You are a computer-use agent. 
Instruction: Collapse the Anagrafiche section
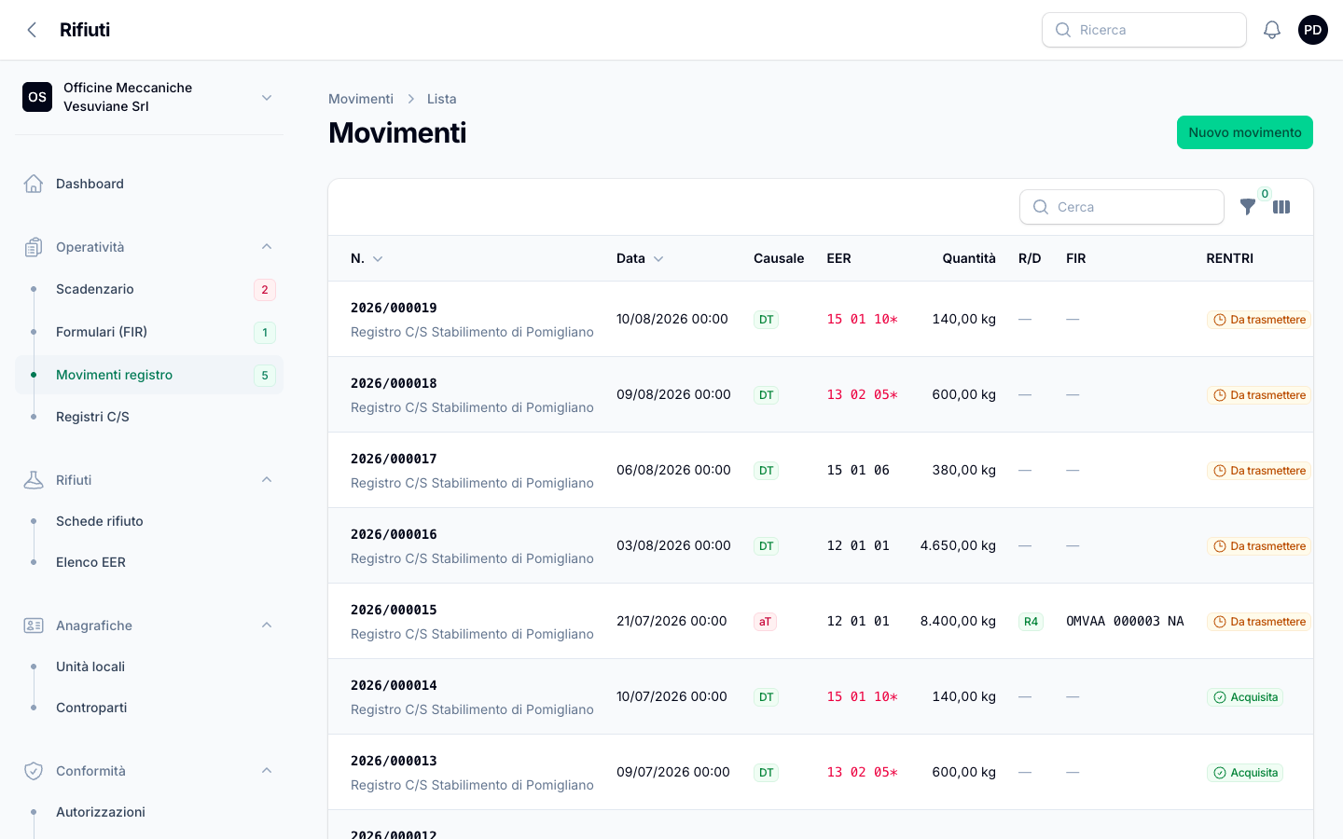point(267,626)
